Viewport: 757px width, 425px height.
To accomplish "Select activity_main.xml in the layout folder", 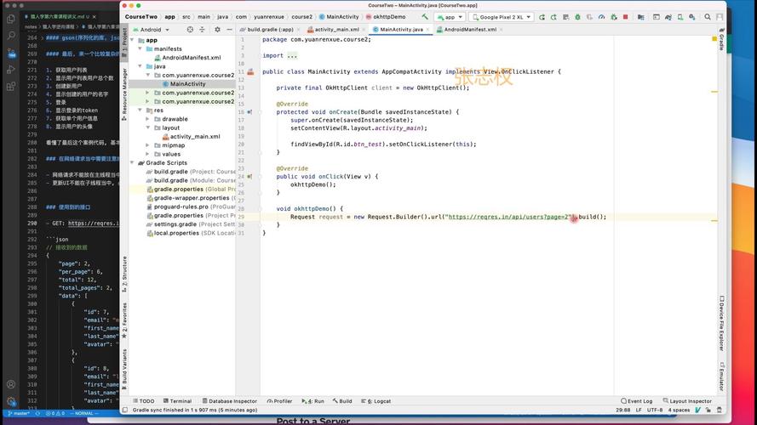I will 194,136.
